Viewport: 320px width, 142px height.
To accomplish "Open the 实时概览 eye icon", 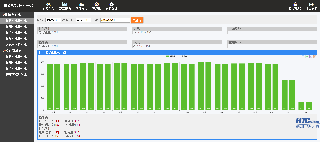I will (49, 4).
